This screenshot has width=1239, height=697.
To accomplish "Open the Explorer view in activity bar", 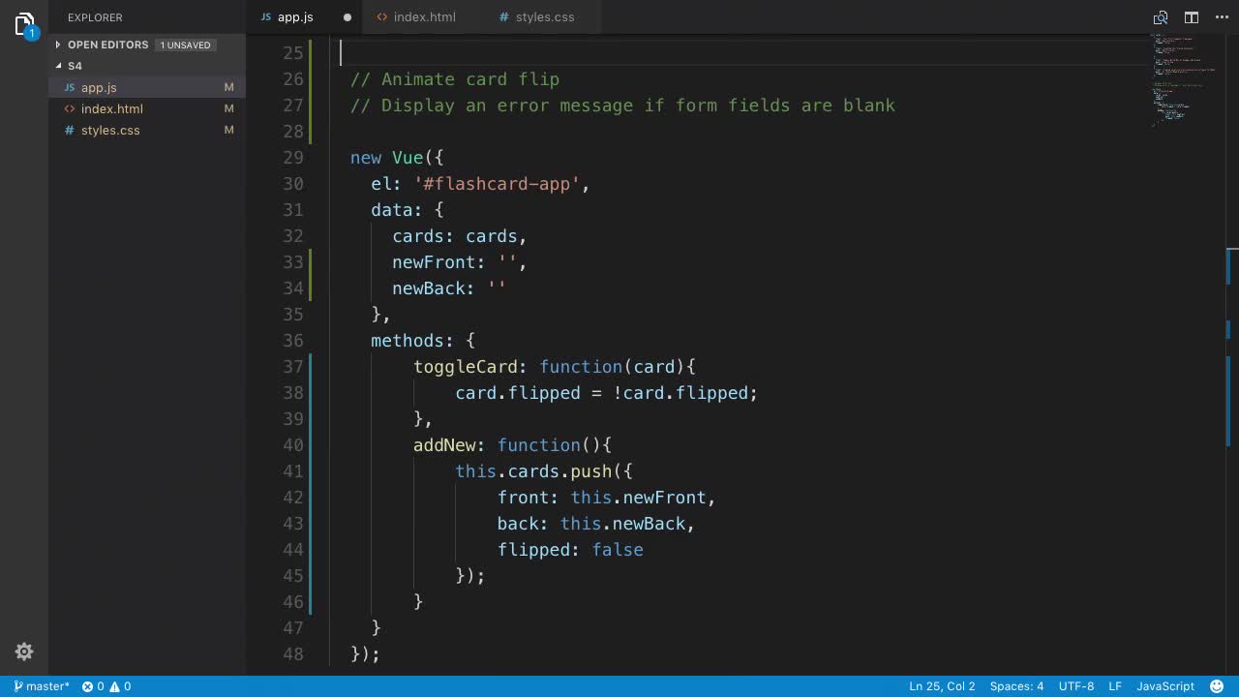I will tap(24, 24).
